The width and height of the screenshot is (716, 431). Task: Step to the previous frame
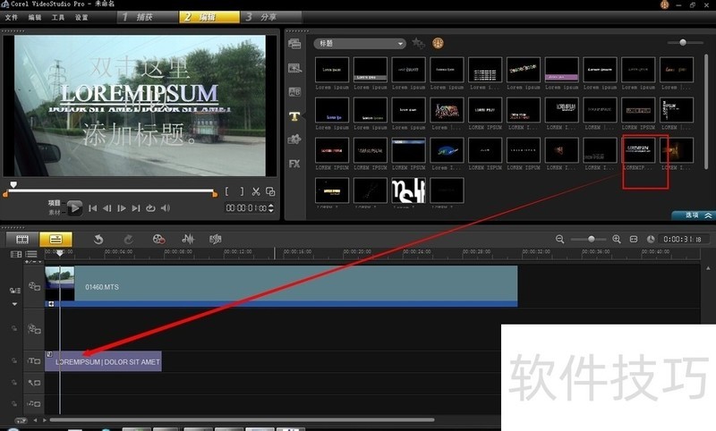(x=107, y=208)
